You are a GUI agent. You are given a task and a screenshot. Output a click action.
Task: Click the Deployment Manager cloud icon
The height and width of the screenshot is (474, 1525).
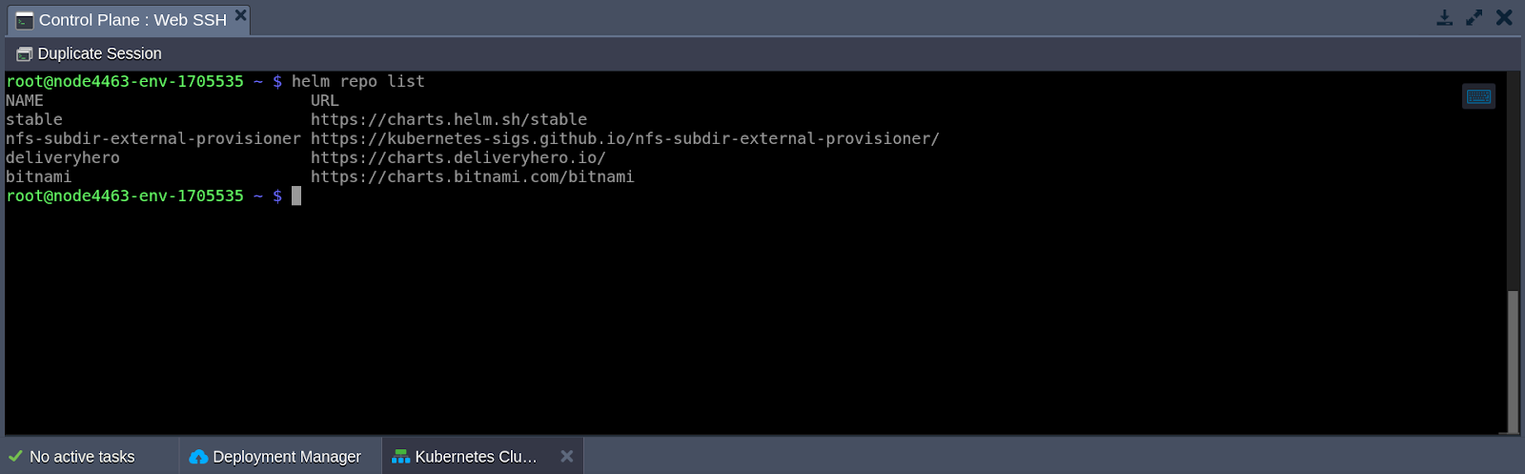coord(198,457)
